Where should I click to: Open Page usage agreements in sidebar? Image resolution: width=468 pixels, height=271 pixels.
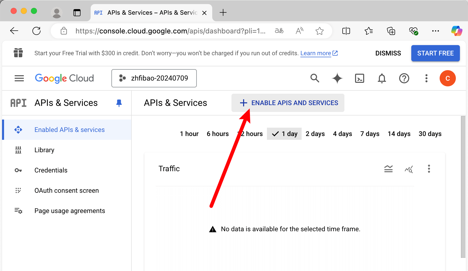pyautogui.click(x=67, y=211)
